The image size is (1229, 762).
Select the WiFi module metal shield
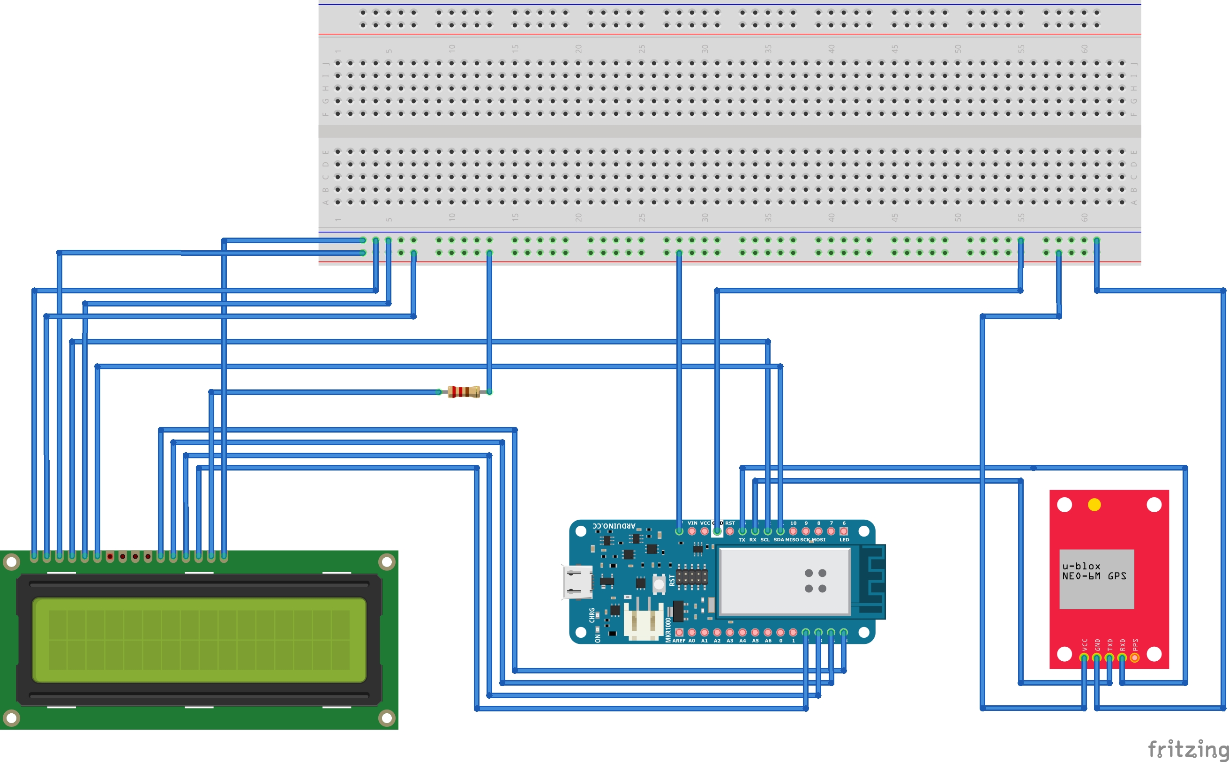pos(784,582)
